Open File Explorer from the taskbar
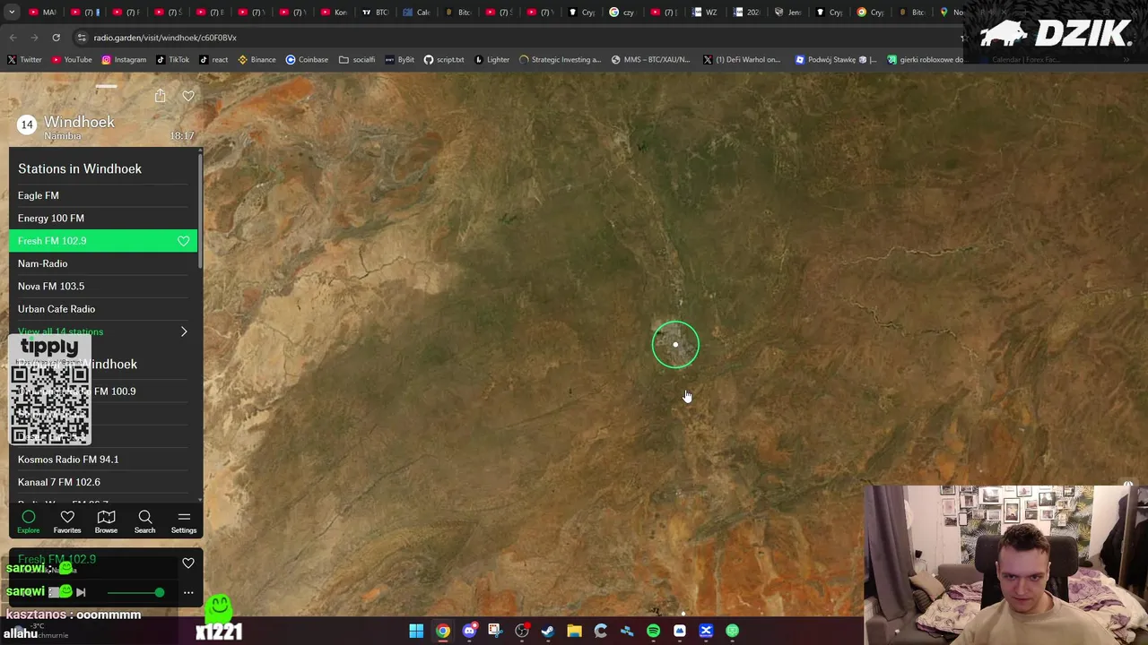This screenshot has width=1148, height=645. pos(574,631)
